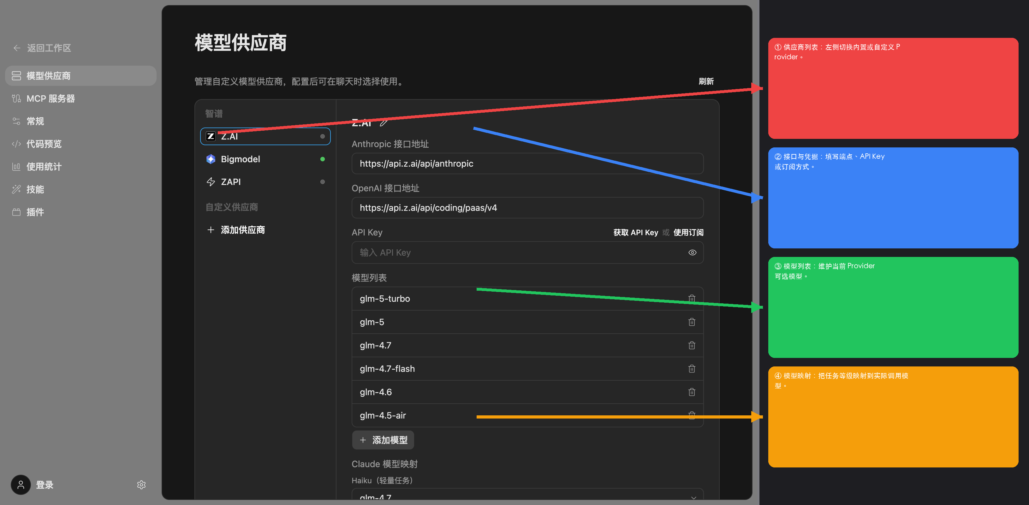Viewport: 1029px width, 505px height.
Task: Delete the glm-4.5-air model
Action: 692,415
